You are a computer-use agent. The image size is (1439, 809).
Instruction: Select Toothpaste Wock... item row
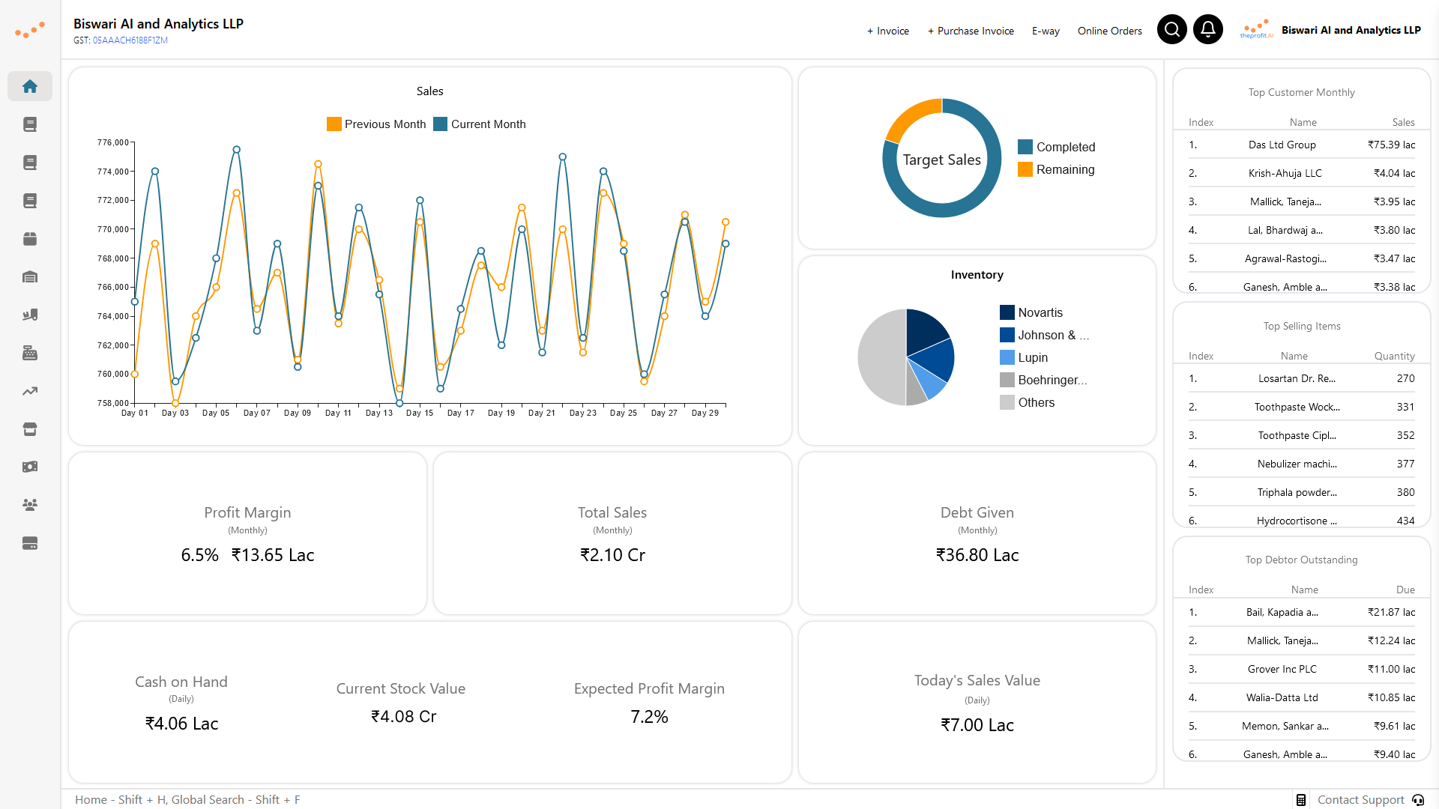click(1302, 407)
